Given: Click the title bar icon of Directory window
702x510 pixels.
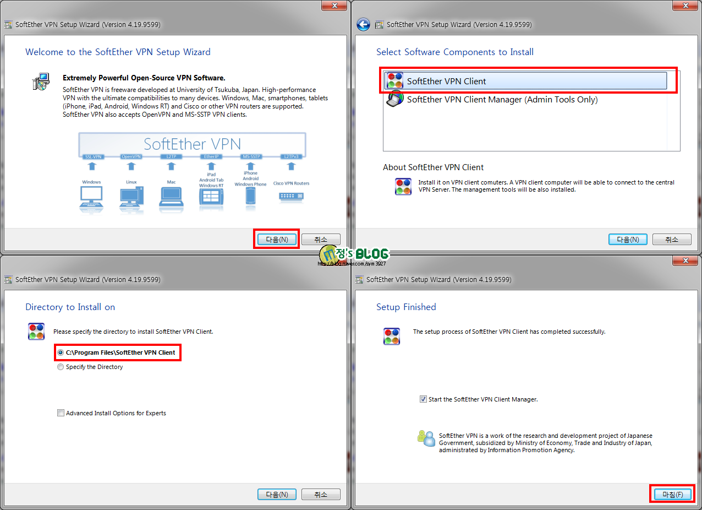Looking at the screenshot, I should (8, 280).
